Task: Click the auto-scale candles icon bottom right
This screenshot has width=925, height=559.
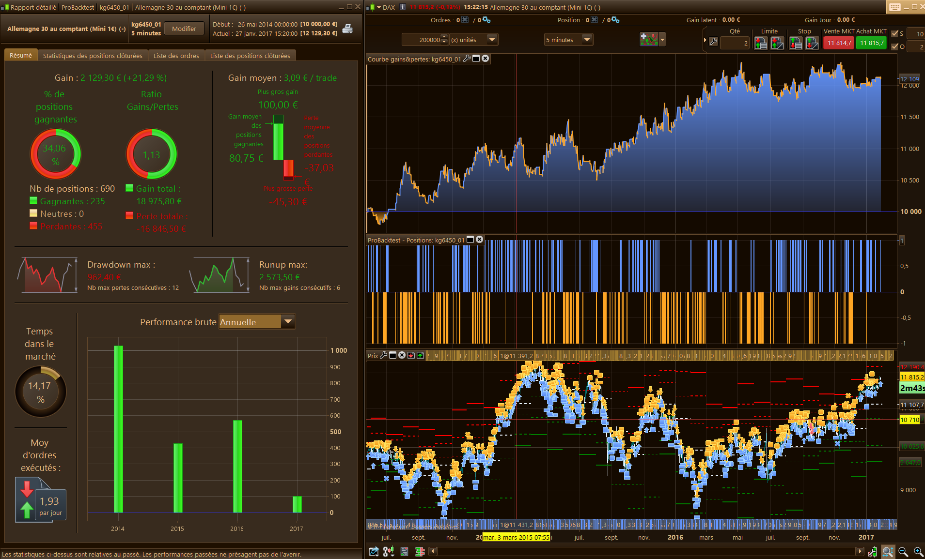Action: 872,551
